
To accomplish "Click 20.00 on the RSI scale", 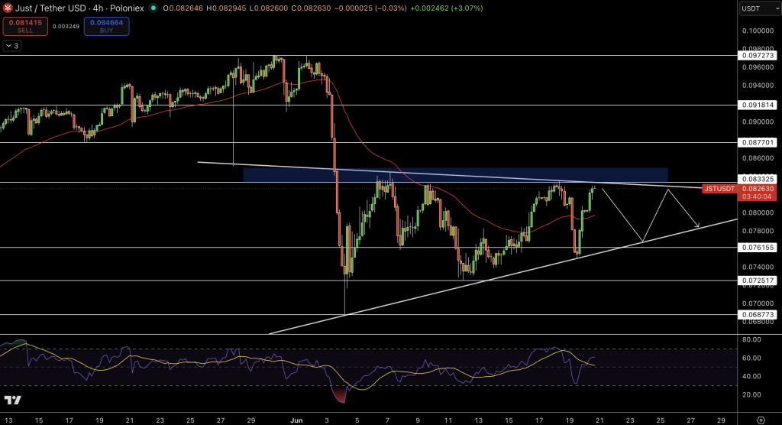I will 751,394.
